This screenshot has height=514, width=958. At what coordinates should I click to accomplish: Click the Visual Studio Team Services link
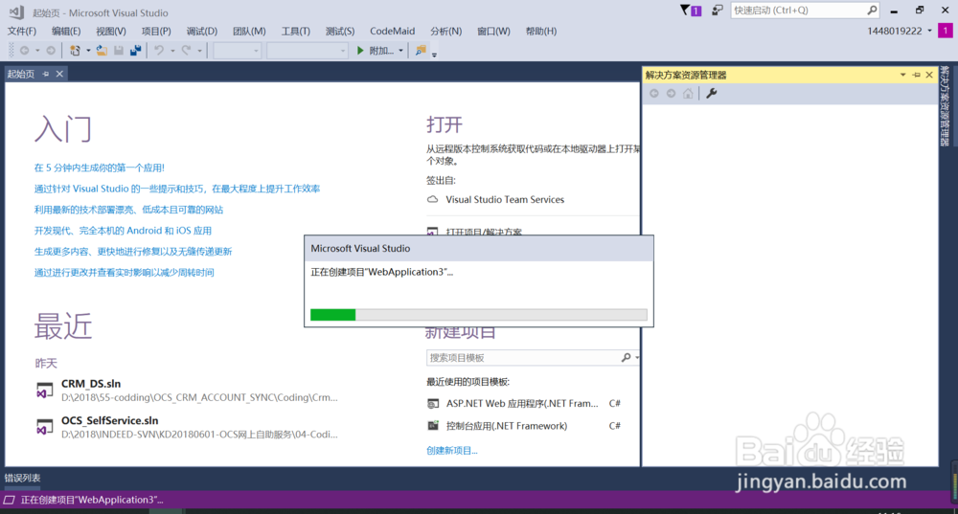tap(505, 200)
